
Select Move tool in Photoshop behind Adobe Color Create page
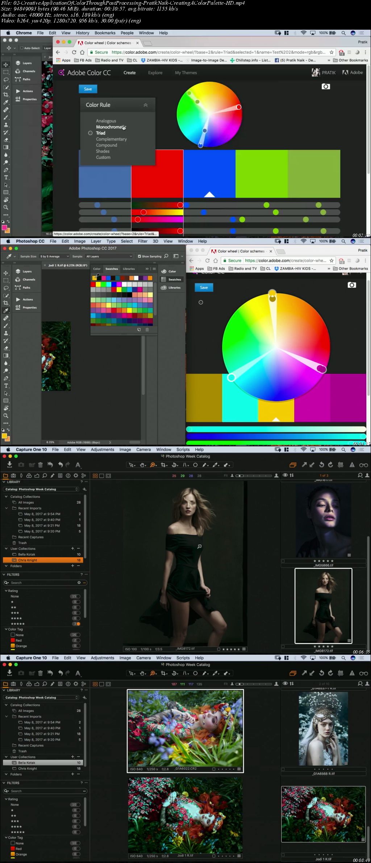(6, 64)
